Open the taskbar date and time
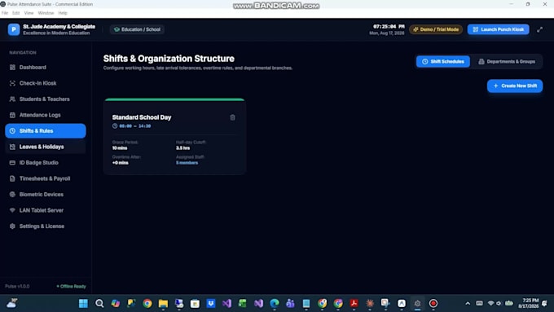This screenshot has width=554, height=312. (528, 303)
